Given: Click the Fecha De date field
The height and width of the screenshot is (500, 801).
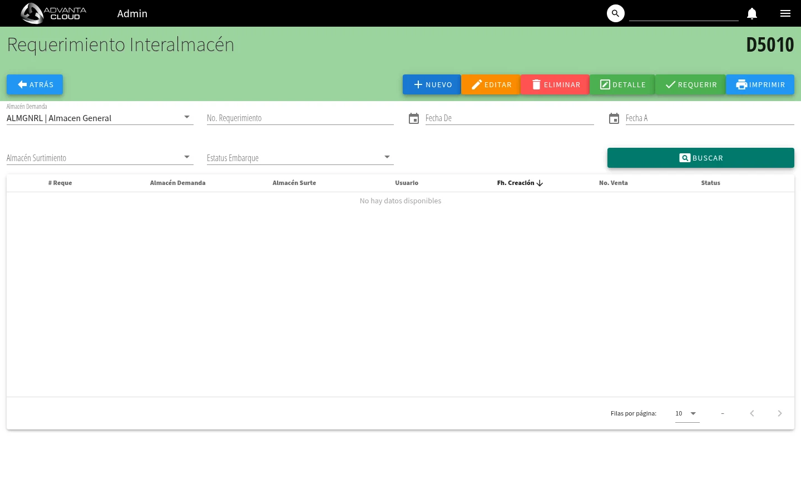Looking at the screenshot, I should (x=510, y=118).
